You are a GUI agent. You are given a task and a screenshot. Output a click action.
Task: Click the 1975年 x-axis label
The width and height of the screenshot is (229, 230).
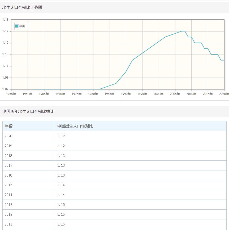[x=77, y=94]
